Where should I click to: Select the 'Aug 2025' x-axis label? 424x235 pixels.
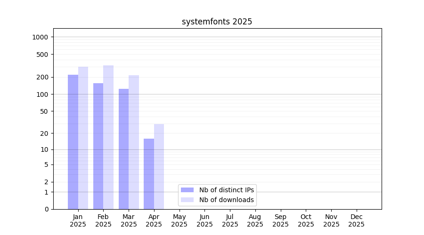coord(255,220)
